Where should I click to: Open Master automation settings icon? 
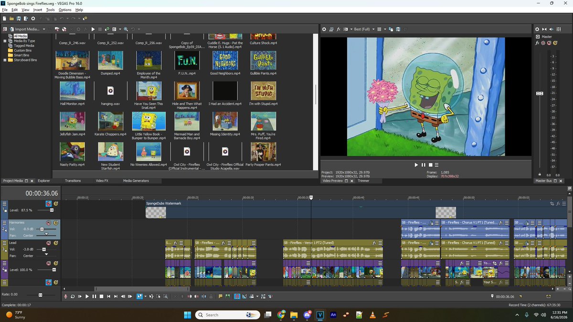coord(543,43)
